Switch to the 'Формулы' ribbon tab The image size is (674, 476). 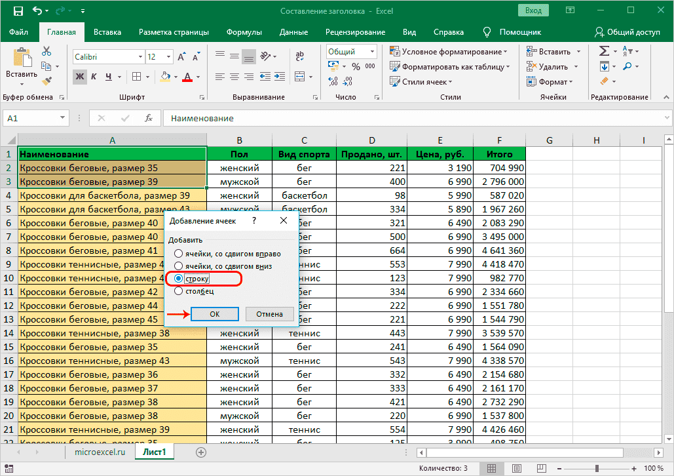click(x=244, y=31)
